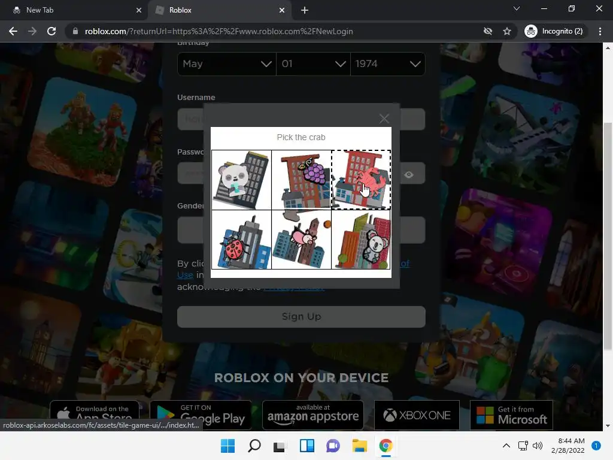Open the birthday day dropdown showing 01
The height and width of the screenshot is (460, 613).
(x=313, y=63)
